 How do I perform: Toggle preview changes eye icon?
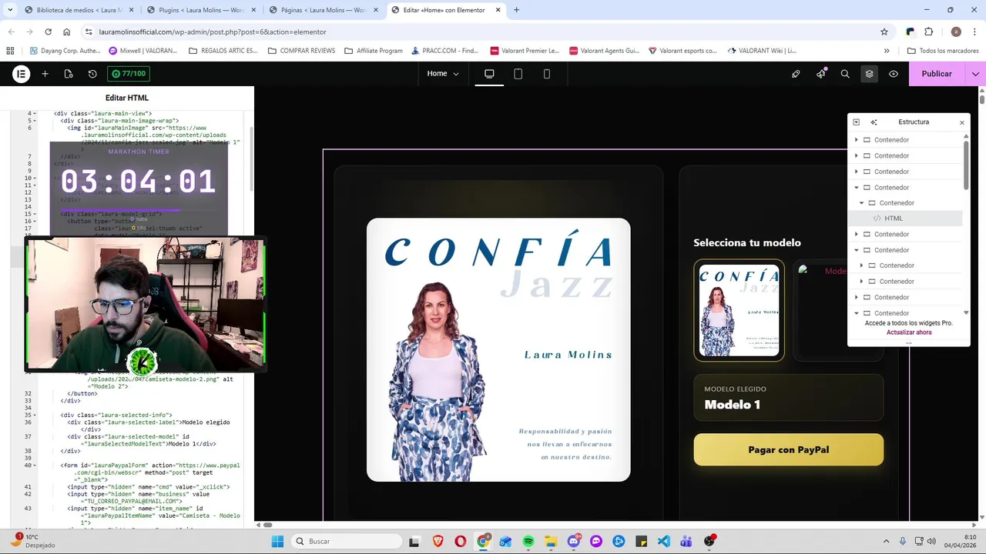[x=894, y=74]
